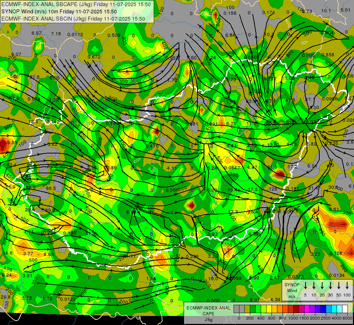354x325 pixels.
Task: Click the map value '3.77'
Action: (28, 253)
